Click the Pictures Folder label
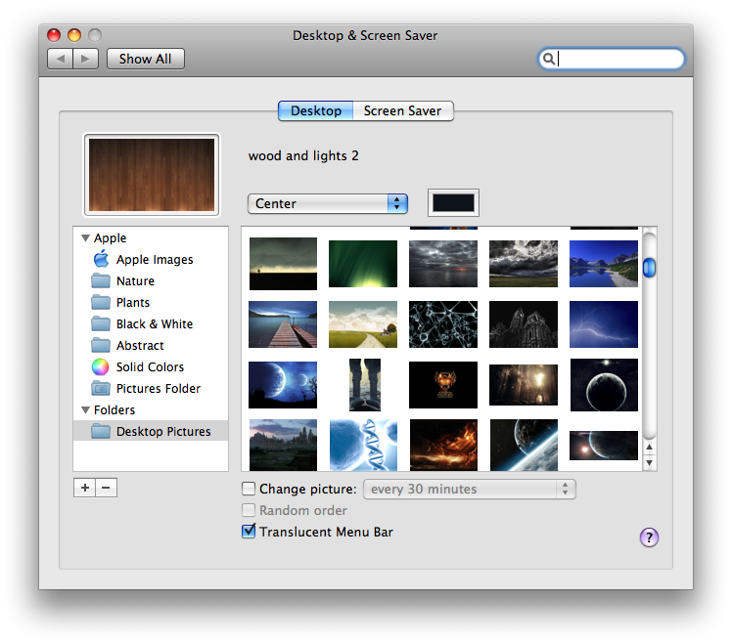 click(x=159, y=388)
